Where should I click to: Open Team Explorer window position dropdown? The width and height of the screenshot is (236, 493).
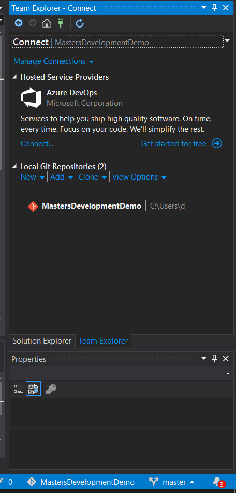(204, 8)
